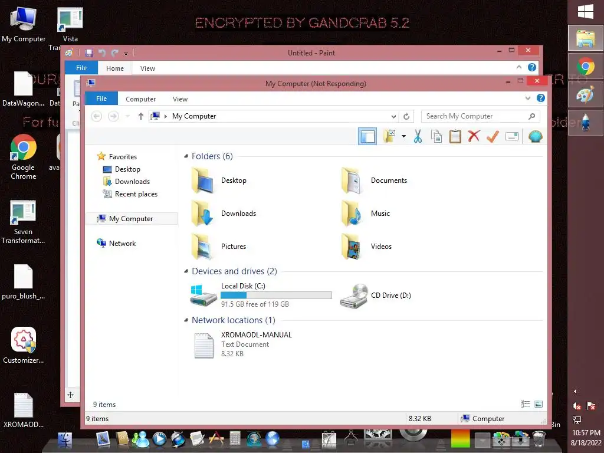The width and height of the screenshot is (604, 453).
Task: Select Customizer desktop icon
Action: point(23,346)
